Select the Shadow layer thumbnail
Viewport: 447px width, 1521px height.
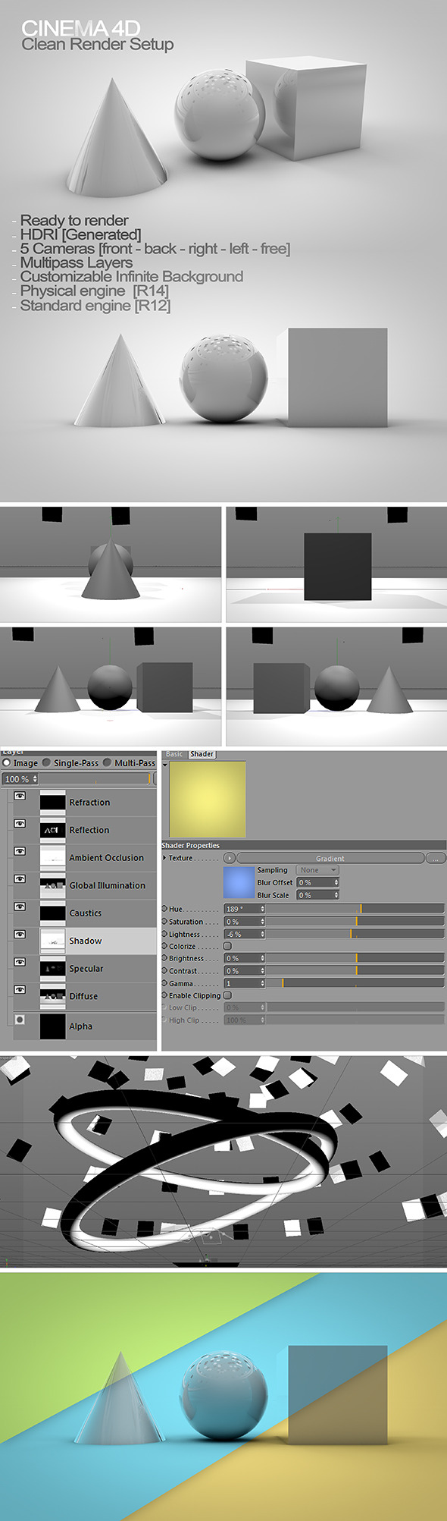click(52, 941)
